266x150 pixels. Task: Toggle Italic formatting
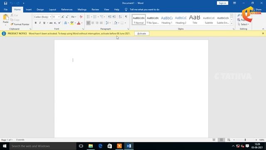coord(40,23)
